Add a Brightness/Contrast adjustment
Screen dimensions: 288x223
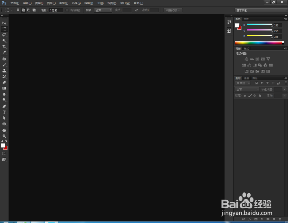point(246,59)
